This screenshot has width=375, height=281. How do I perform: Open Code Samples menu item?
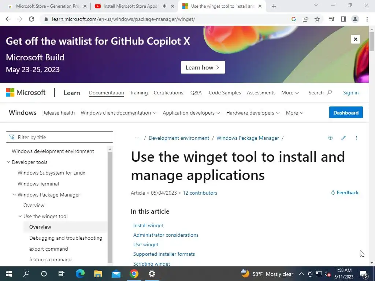click(x=225, y=93)
